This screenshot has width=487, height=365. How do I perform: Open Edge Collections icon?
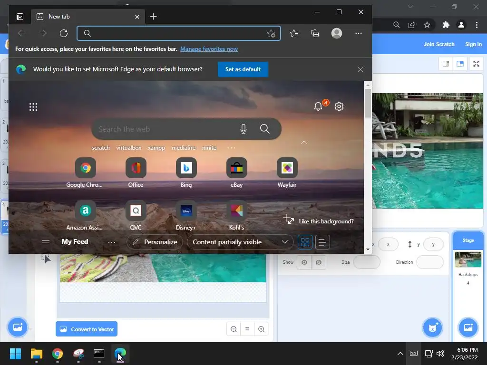315,33
